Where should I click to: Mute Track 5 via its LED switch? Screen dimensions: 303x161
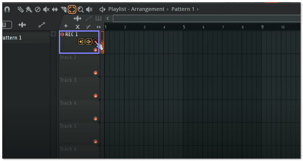96,141
